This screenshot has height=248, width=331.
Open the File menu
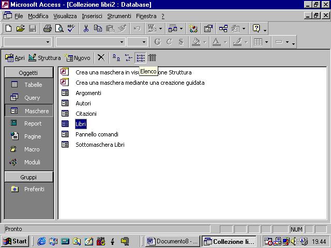[19, 16]
